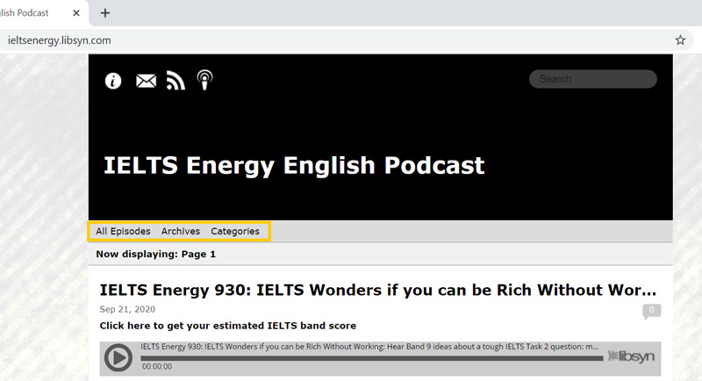Click the info icon in header
This screenshot has width=702, height=381.
(113, 81)
